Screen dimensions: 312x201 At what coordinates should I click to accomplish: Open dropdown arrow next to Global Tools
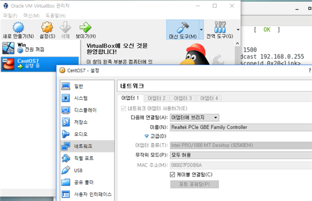[238, 30]
